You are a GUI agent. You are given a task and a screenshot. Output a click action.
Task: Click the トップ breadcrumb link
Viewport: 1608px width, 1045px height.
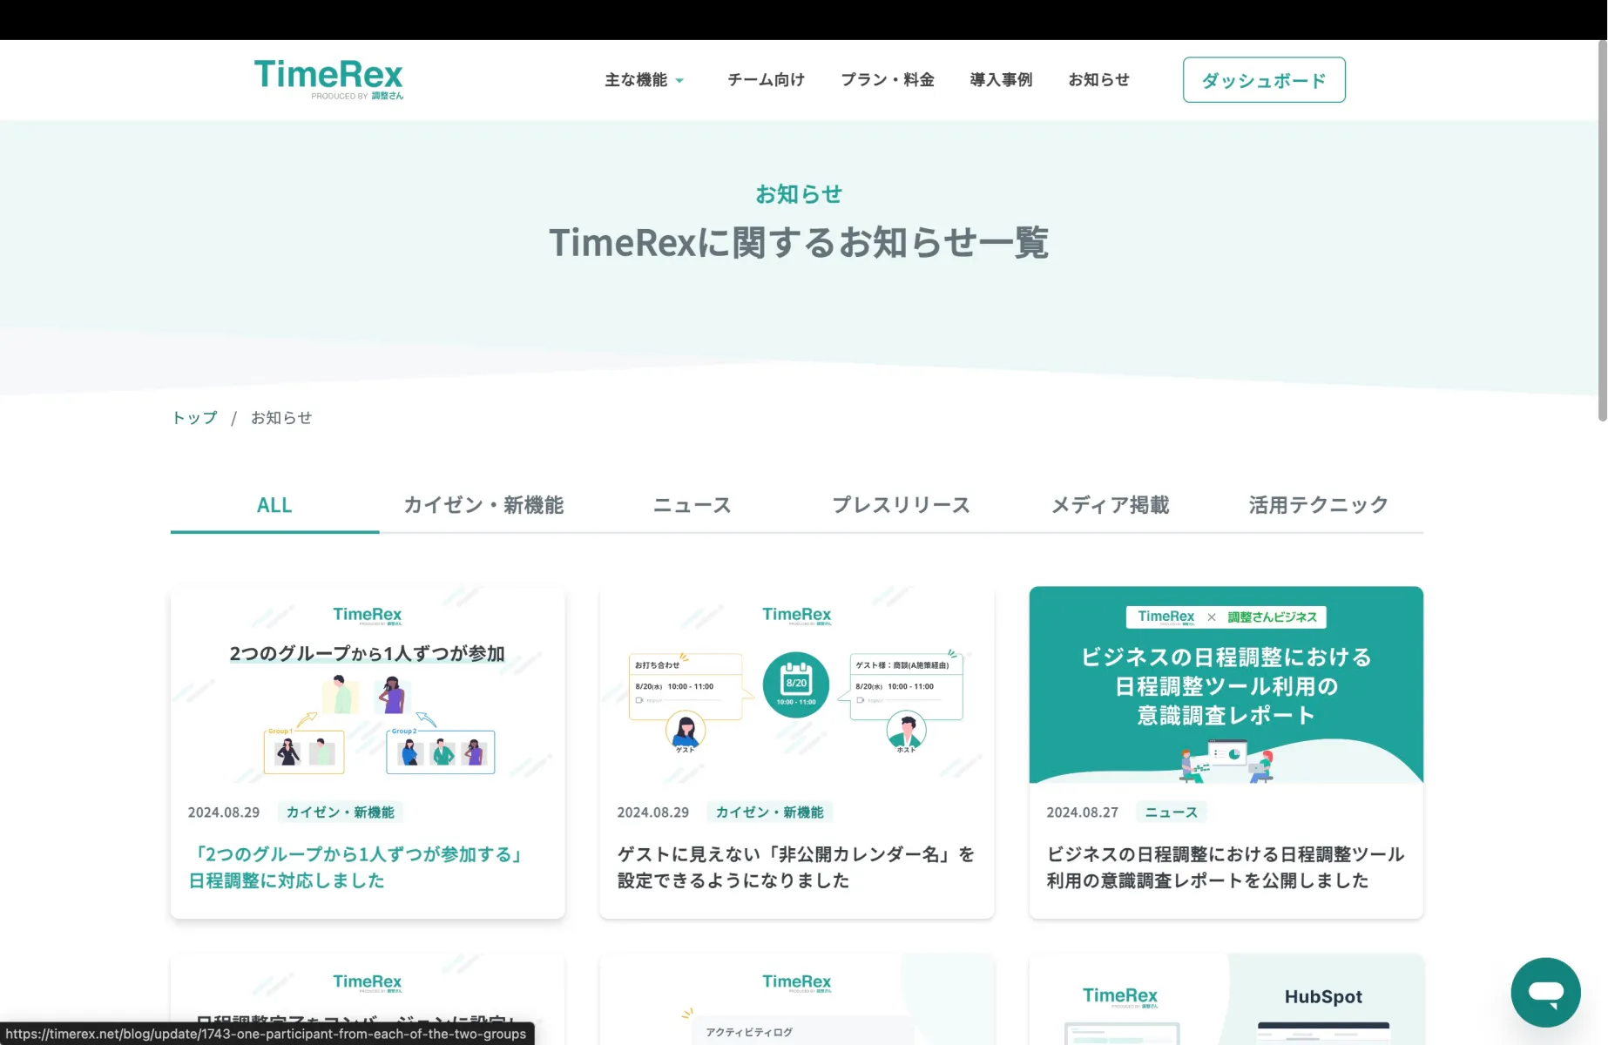coord(194,418)
